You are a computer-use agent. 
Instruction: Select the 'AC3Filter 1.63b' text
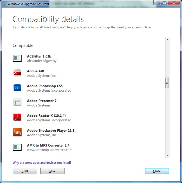click(x=39, y=56)
